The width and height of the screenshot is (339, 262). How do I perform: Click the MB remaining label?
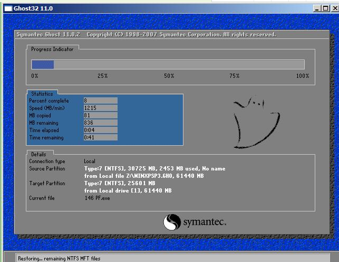pos(44,123)
